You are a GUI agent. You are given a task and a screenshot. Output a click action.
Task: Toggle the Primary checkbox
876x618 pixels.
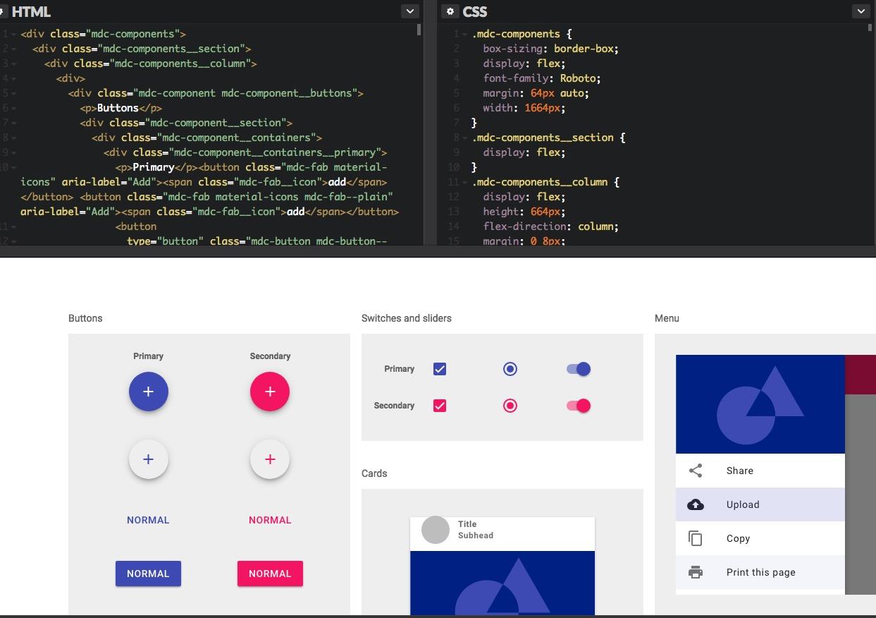point(440,368)
